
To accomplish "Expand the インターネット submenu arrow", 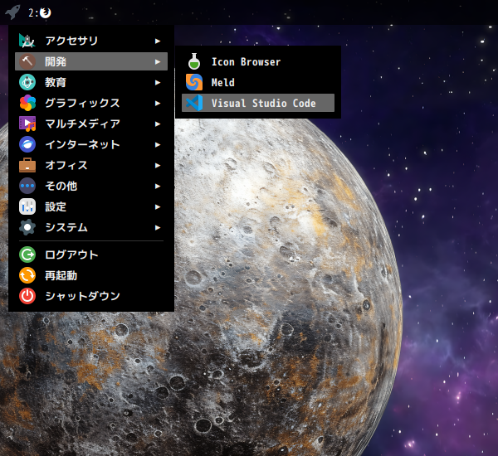I will click(158, 145).
